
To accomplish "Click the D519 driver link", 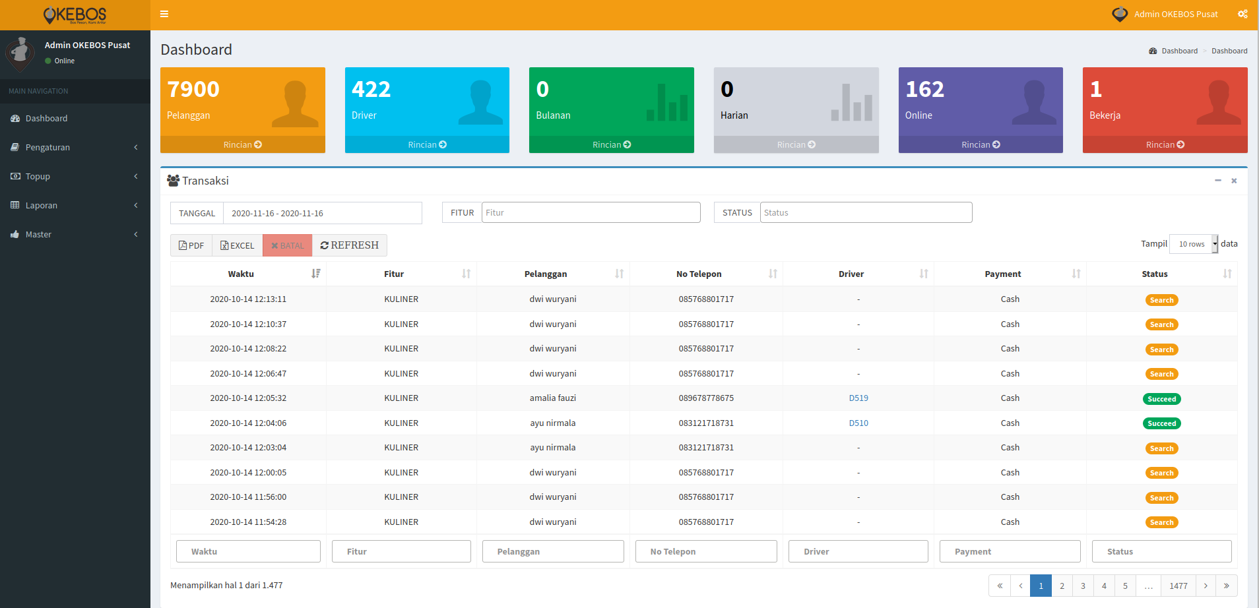I will pyautogui.click(x=858, y=398).
